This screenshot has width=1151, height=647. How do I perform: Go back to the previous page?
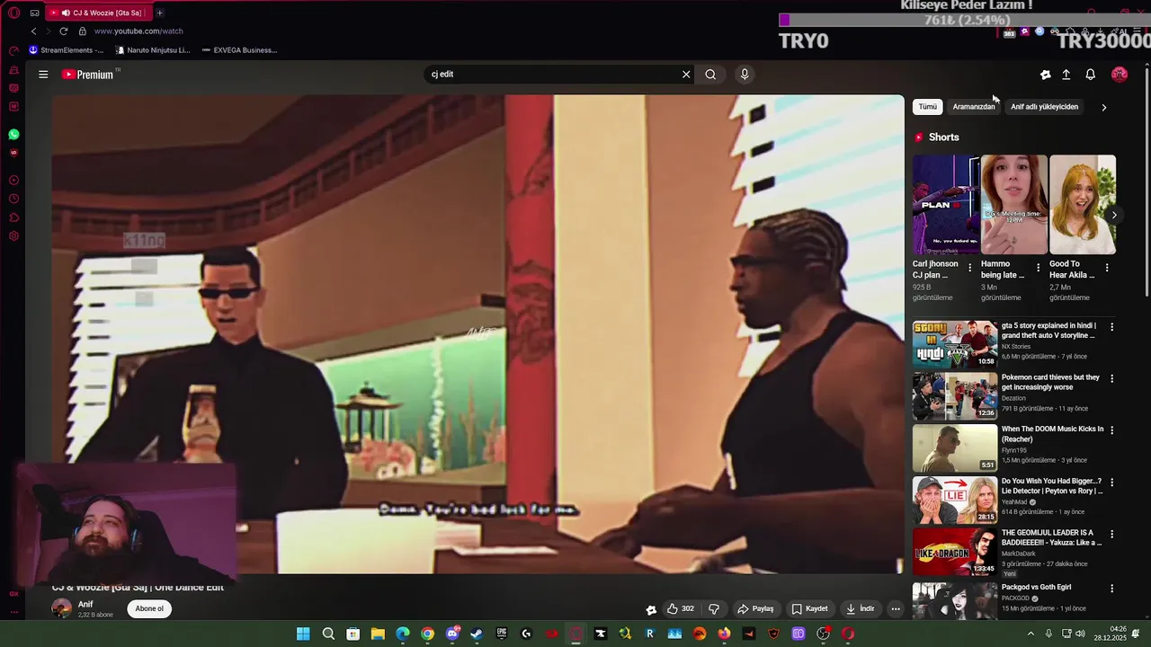pos(34,31)
